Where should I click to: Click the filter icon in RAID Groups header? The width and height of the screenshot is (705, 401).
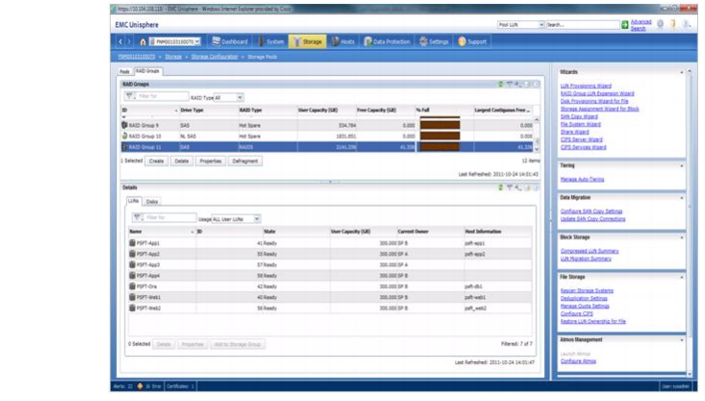tap(509, 84)
